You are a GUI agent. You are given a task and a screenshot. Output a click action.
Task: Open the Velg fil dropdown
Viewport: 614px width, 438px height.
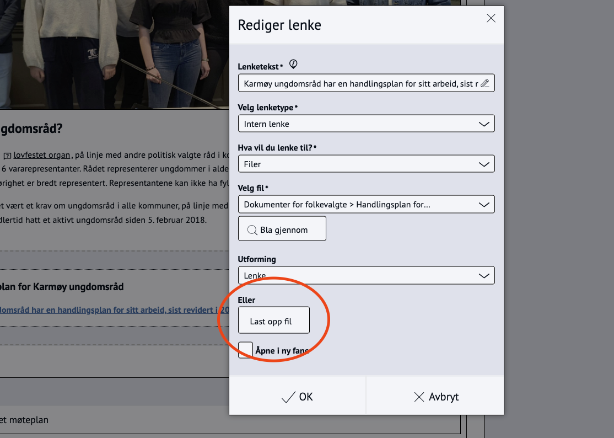pos(366,204)
